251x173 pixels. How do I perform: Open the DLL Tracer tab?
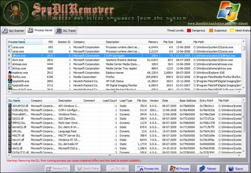66,30
